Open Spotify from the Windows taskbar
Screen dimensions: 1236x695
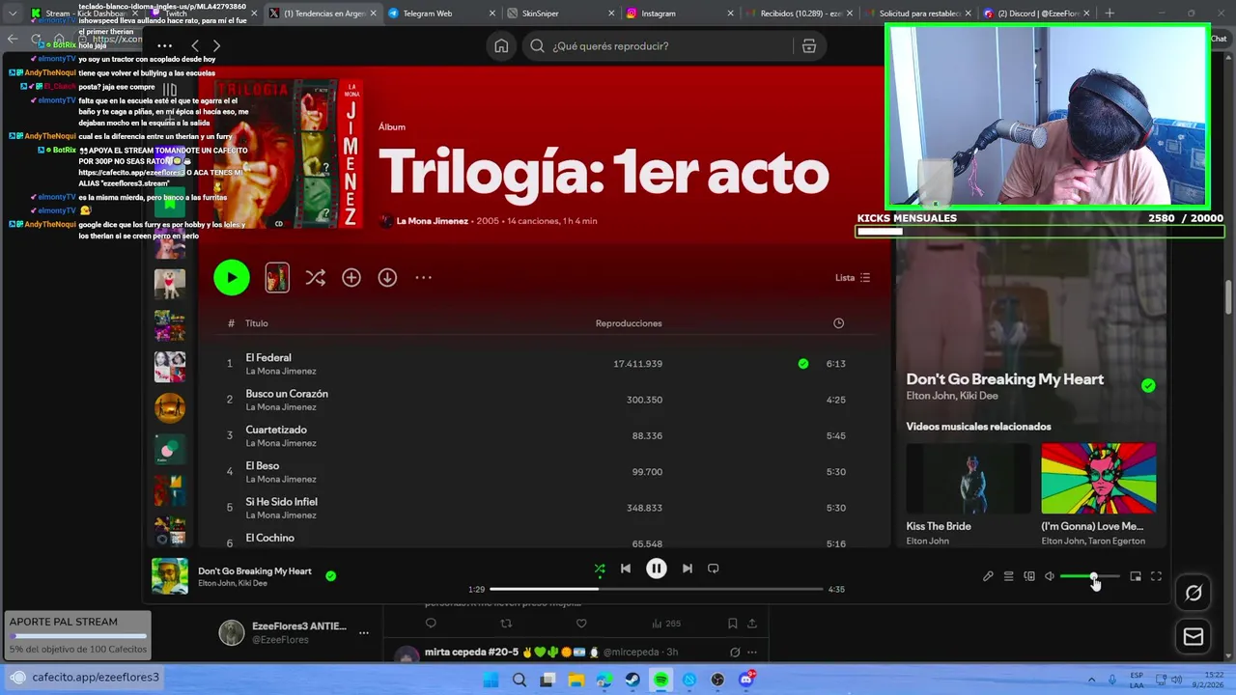click(x=660, y=680)
